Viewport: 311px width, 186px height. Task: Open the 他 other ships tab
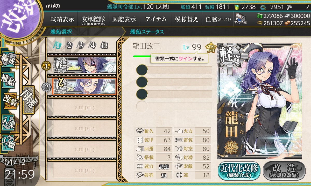[104, 45]
